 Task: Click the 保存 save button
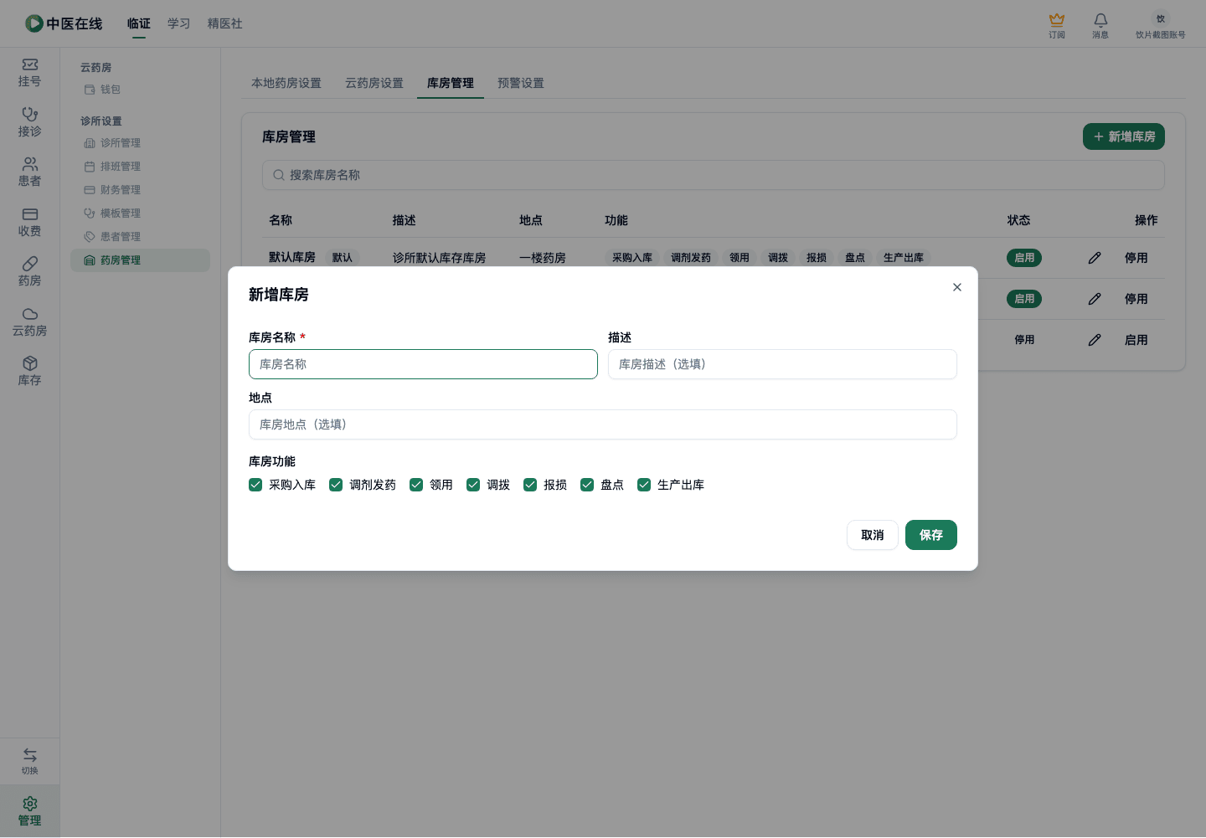tap(931, 535)
